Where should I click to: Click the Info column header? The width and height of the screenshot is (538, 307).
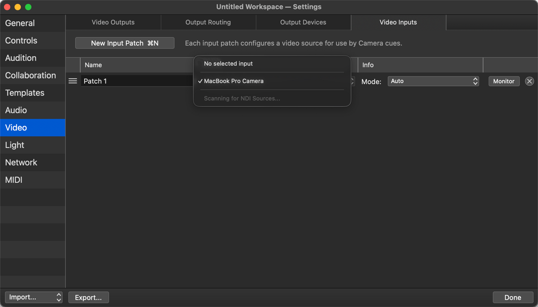point(421,65)
